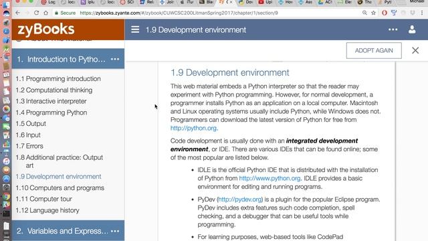Viewport: 428px width, 241px height.
Task: Switch to the 'iplu' browser tab
Action: (88, 2)
